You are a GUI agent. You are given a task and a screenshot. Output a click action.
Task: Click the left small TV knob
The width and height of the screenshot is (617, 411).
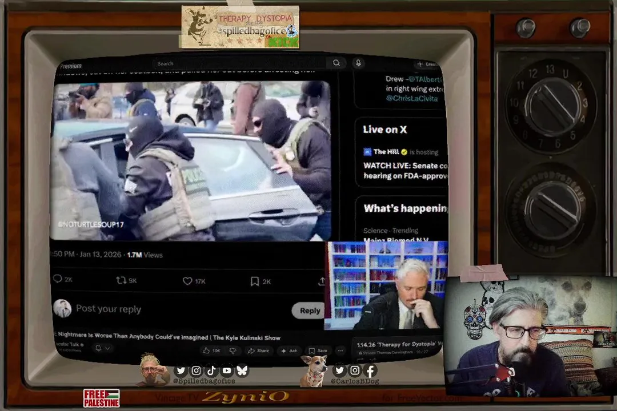526,29
